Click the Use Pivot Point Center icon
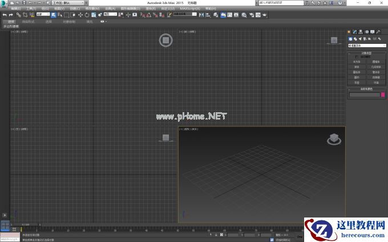Image resolution: width=388 pixels, height=242 pixels. [121, 15]
